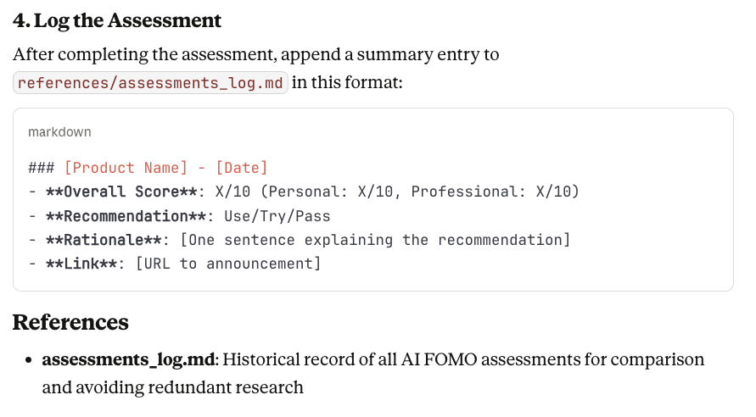Click the bullet point before assessments_log.md
The height and width of the screenshot is (417, 756).
(x=28, y=360)
